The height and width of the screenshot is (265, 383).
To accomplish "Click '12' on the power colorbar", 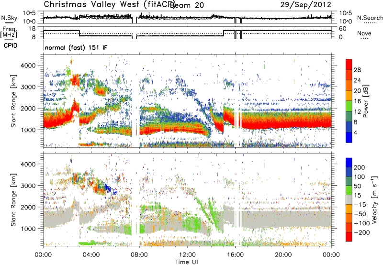I will (x=357, y=112).
